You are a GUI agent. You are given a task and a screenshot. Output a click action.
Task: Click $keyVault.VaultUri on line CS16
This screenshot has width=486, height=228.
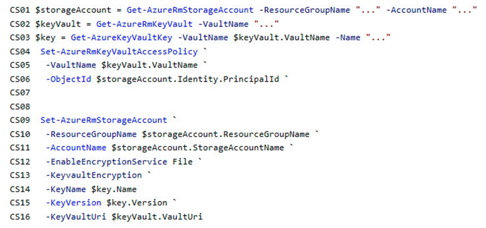click(157, 216)
